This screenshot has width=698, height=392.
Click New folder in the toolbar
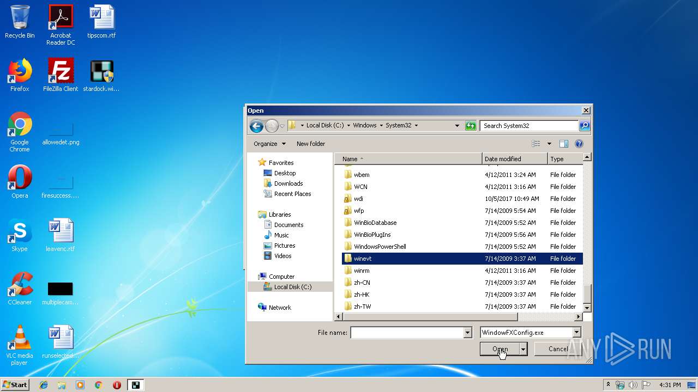tap(311, 144)
